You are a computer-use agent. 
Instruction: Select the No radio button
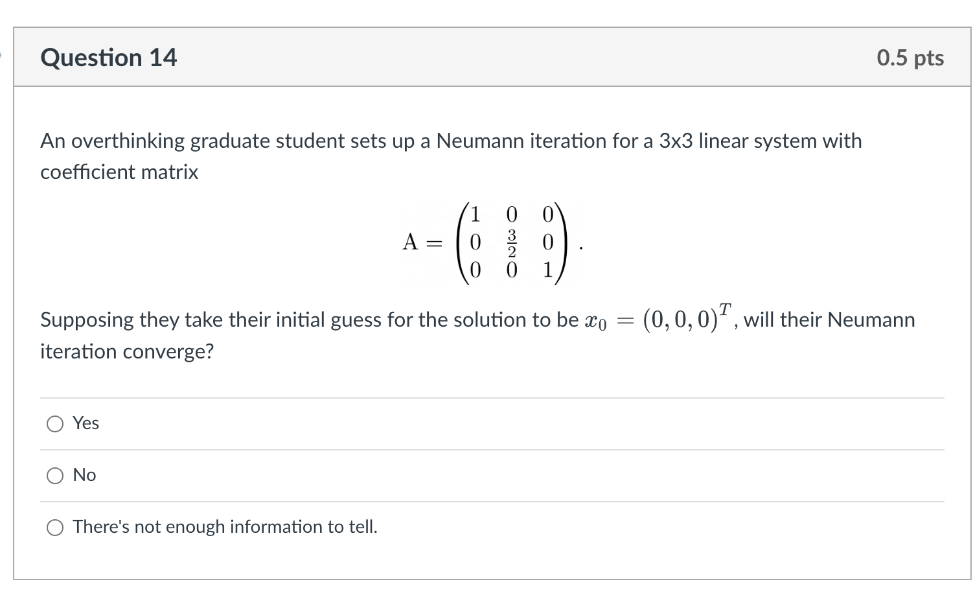point(56,476)
